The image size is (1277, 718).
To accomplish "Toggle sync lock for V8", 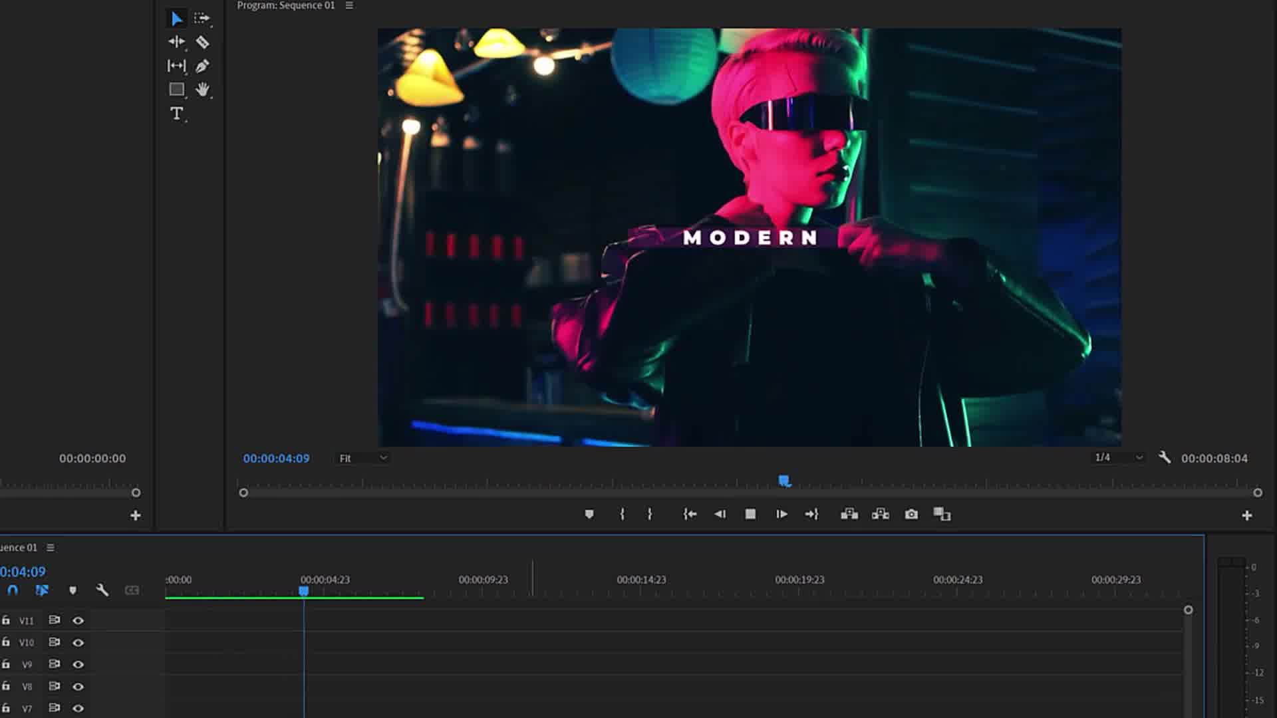I will pyautogui.click(x=55, y=685).
